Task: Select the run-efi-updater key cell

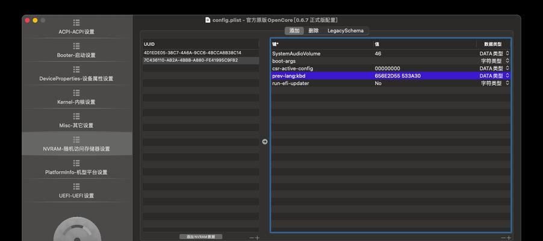Action: coord(290,83)
